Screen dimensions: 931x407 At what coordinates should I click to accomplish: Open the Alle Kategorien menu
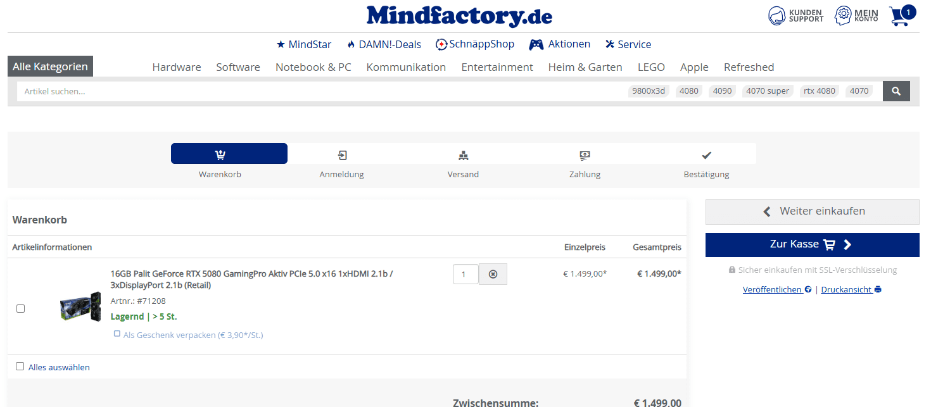coord(50,66)
